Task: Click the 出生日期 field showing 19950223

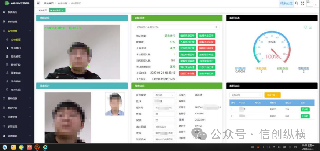Action: (x=164, y=127)
